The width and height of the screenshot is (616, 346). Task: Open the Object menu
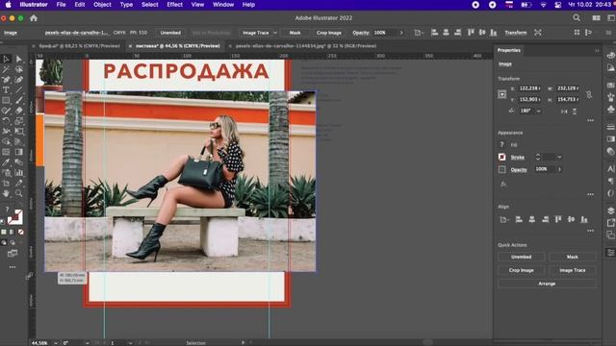pos(102,5)
